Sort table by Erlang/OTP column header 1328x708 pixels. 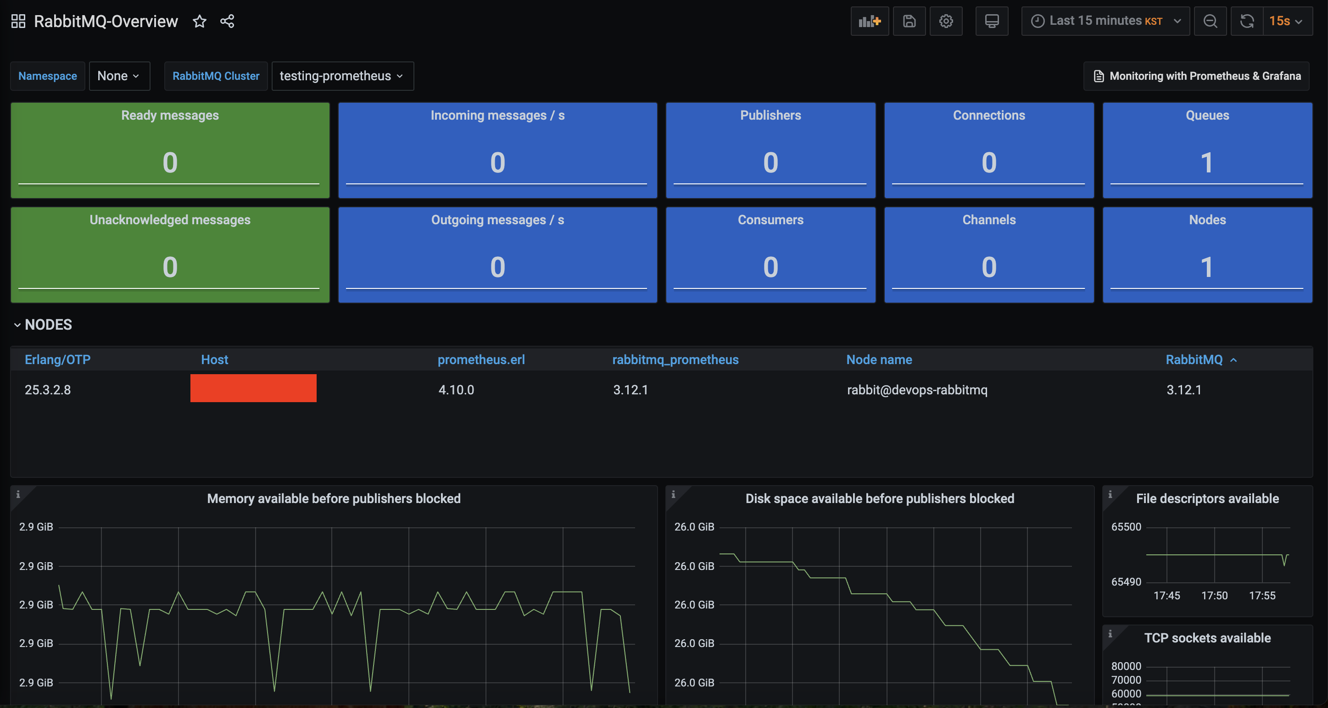pyautogui.click(x=58, y=360)
